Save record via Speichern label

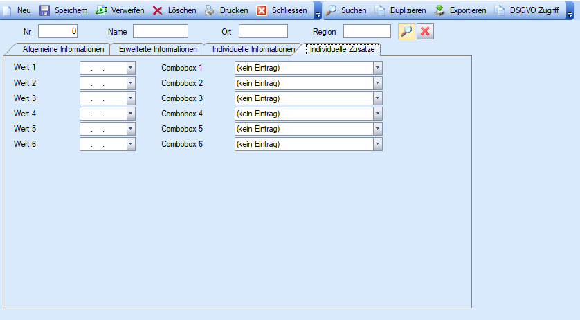(71, 10)
